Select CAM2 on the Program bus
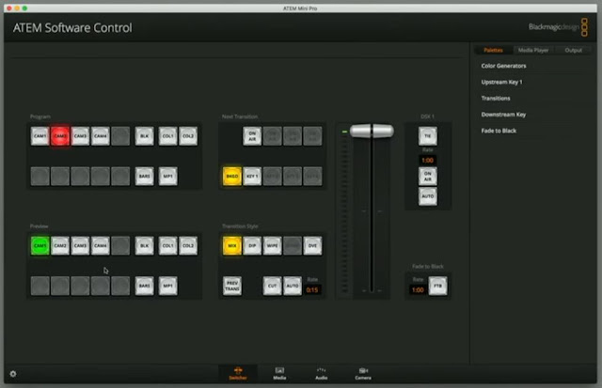The height and width of the screenshot is (388, 602). pos(60,136)
